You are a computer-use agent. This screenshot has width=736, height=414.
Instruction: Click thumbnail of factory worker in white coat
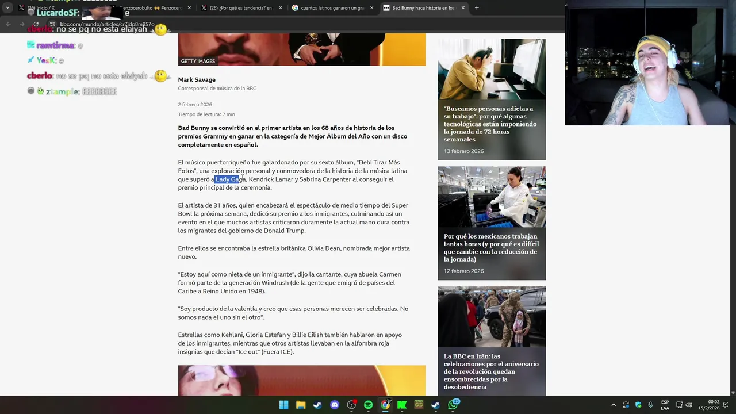492,197
